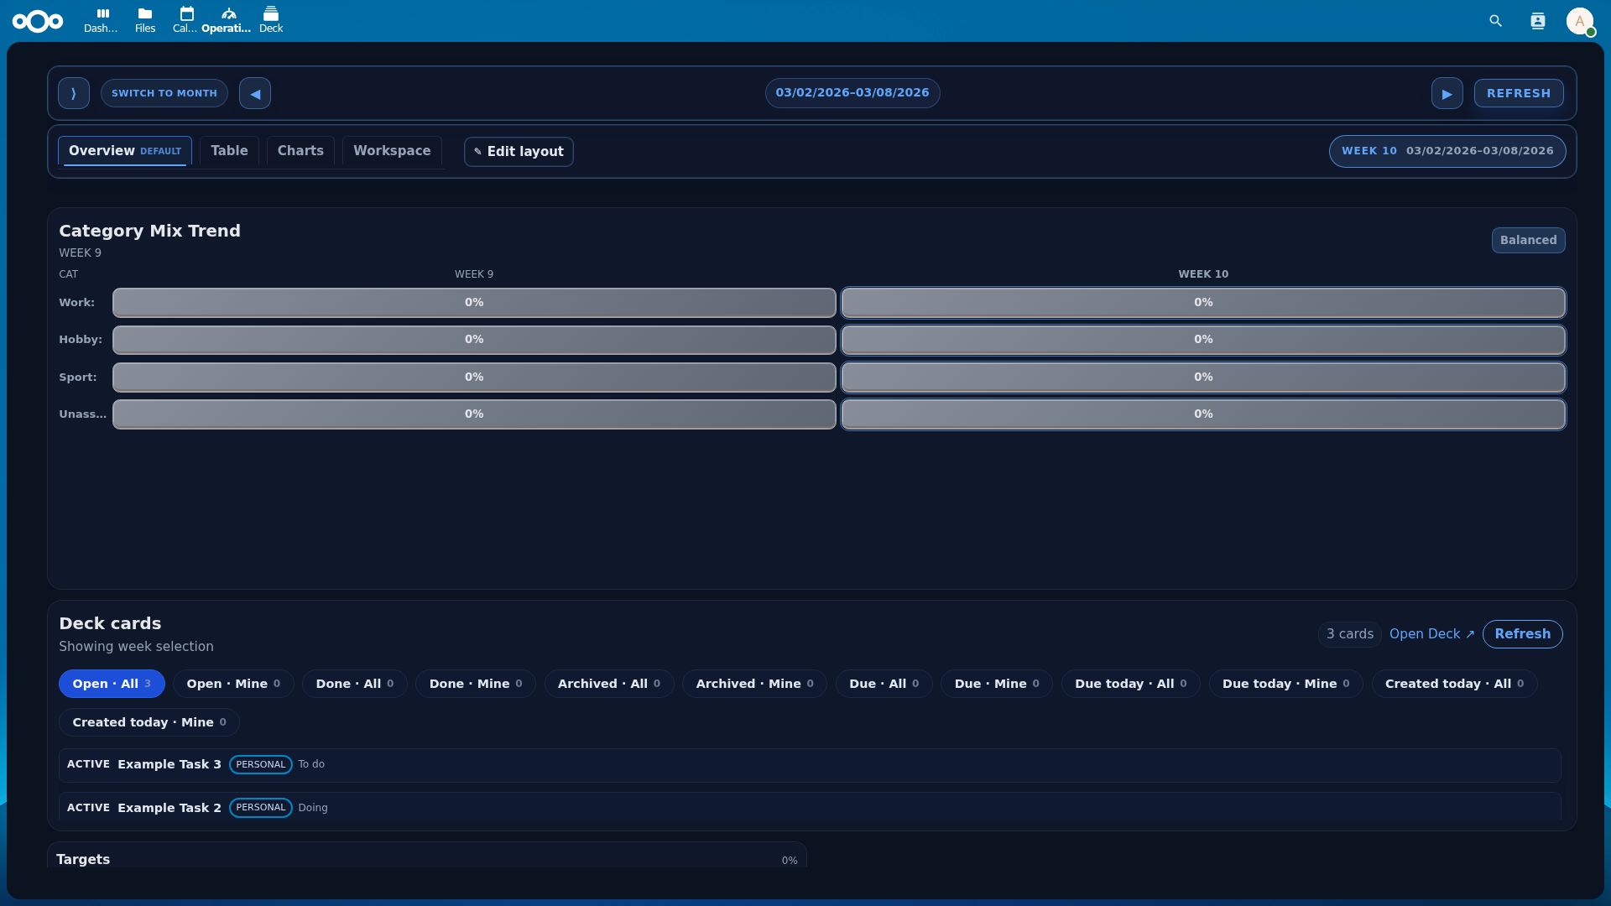Switch to the Charts tab
This screenshot has width=1611, height=906.
click(x=300, y=151)
